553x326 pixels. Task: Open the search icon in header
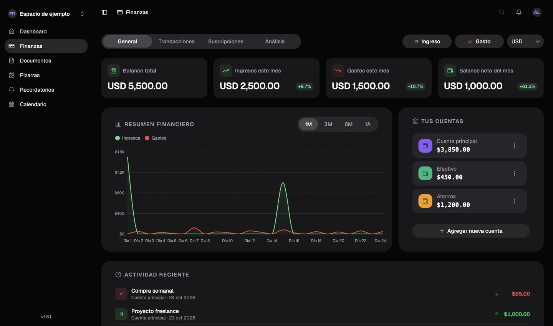pos(502,12)
